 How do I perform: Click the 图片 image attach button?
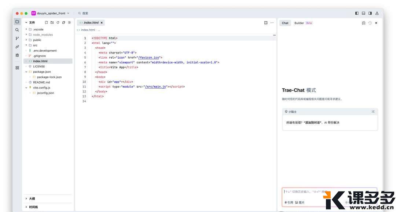[300, 202]
